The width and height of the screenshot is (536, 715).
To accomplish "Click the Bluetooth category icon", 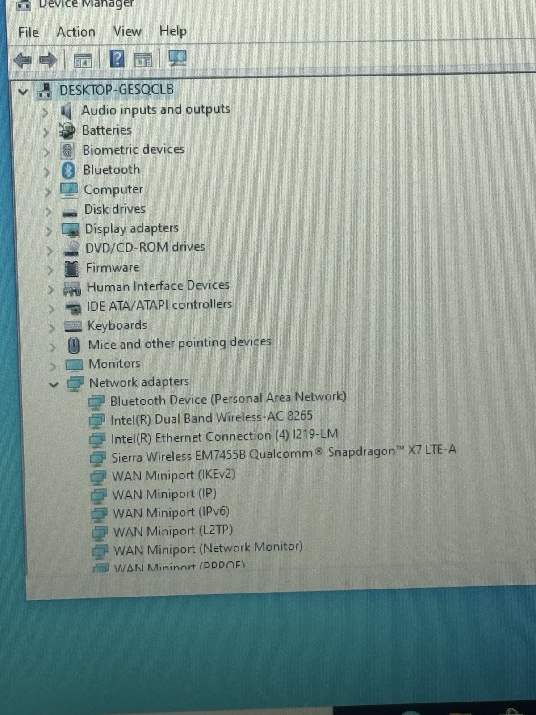I will (69, 170).
